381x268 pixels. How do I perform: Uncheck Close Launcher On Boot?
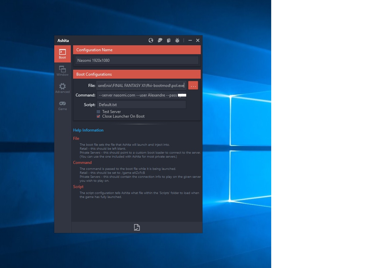pos(98,116)
